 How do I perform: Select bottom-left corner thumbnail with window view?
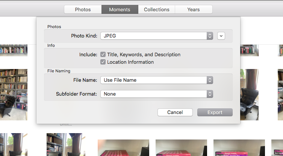(x=14, y=144)
